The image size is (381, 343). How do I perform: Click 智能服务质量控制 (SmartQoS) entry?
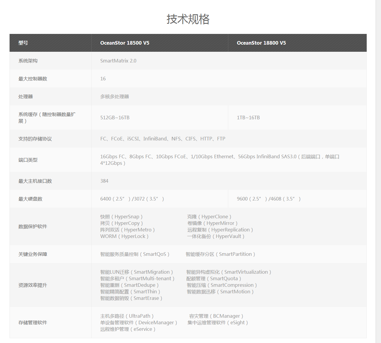point(135,254)
